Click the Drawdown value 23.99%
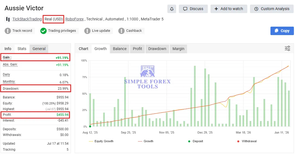Viewport: 295px width, 155px height. click(63, 89)
